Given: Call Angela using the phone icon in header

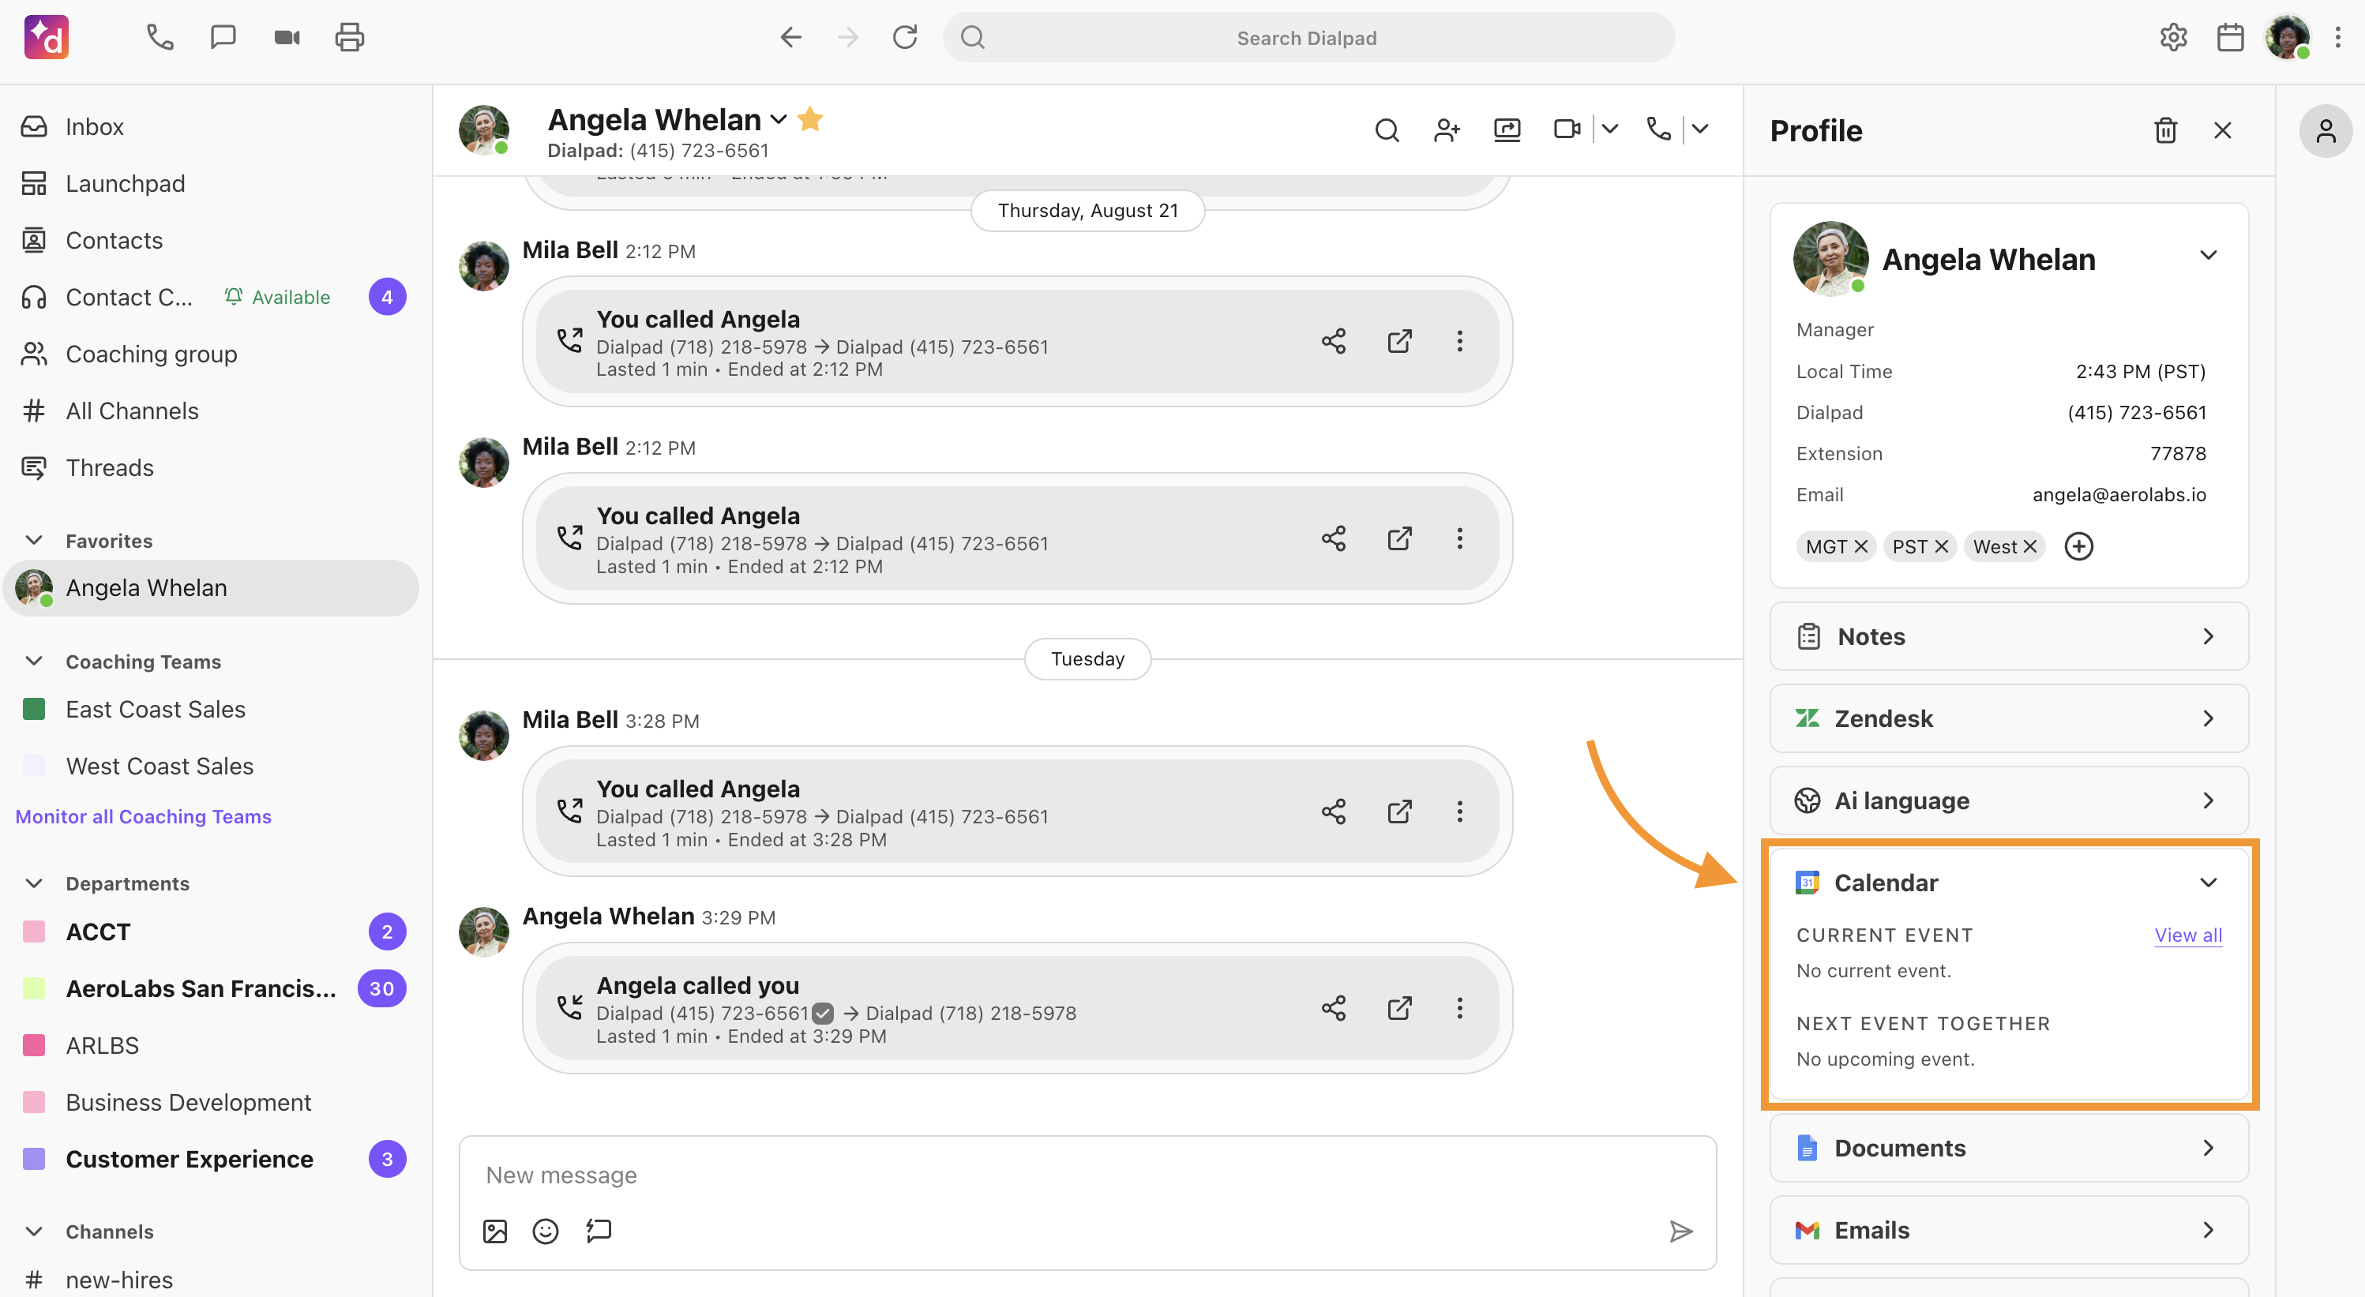Looking at the screenshot, I should pyautogui.click(x=1659, y=129).
